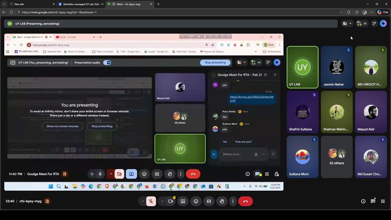Image resolution: width=391 pixels, height=220 pixels.
Task: Click the blue plus button beside chat message field
Action: click(214, 154)
